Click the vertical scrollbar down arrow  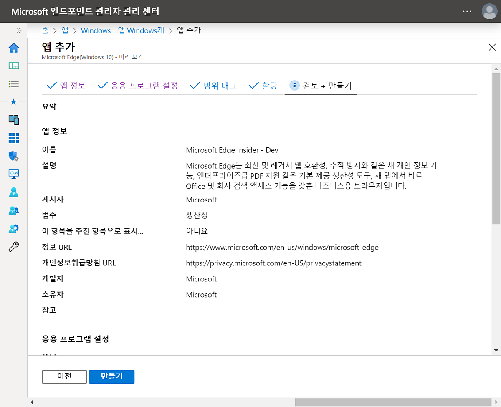[496, 350]
